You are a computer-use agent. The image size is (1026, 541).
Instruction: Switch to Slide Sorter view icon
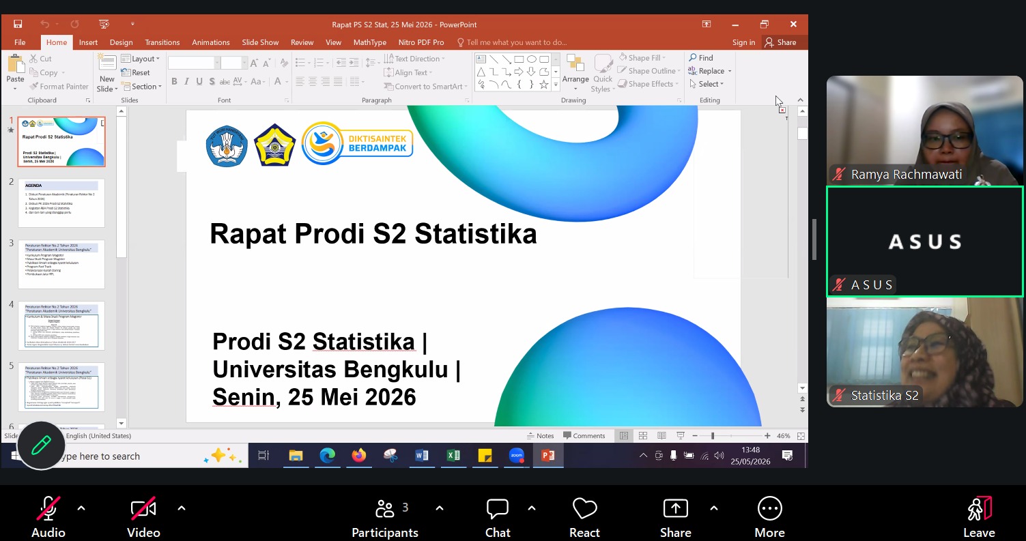click(642, 435)
